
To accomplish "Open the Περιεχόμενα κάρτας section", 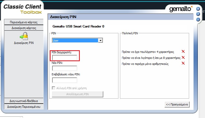I will pos(24,22).
